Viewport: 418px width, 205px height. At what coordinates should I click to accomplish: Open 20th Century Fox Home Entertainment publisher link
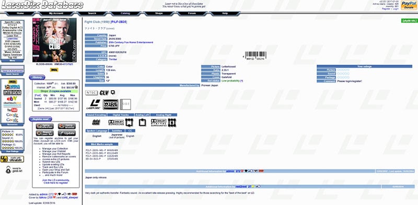click(131, 42)
